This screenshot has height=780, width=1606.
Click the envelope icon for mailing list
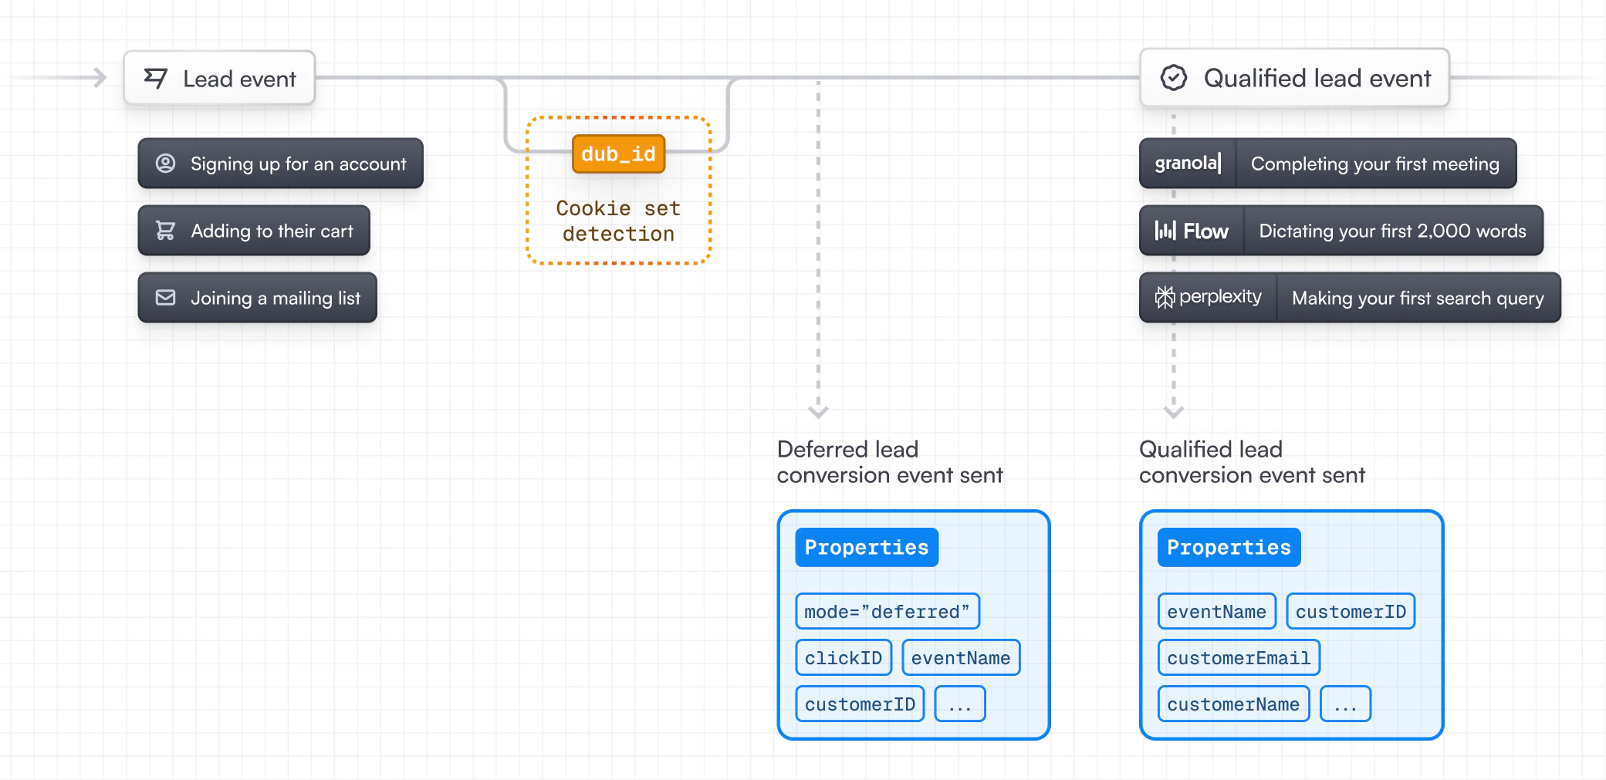click(x=165, y=297)
